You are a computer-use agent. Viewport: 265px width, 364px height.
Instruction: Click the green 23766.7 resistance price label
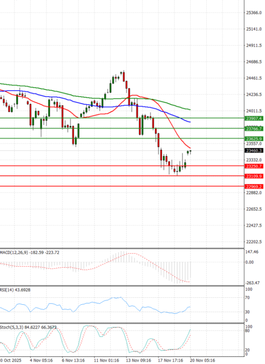254,129
